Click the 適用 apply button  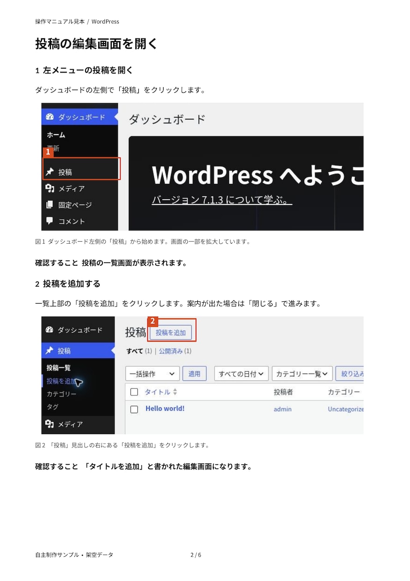(194, 373)
